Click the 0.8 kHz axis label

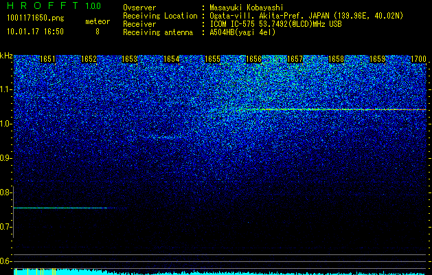5,192
